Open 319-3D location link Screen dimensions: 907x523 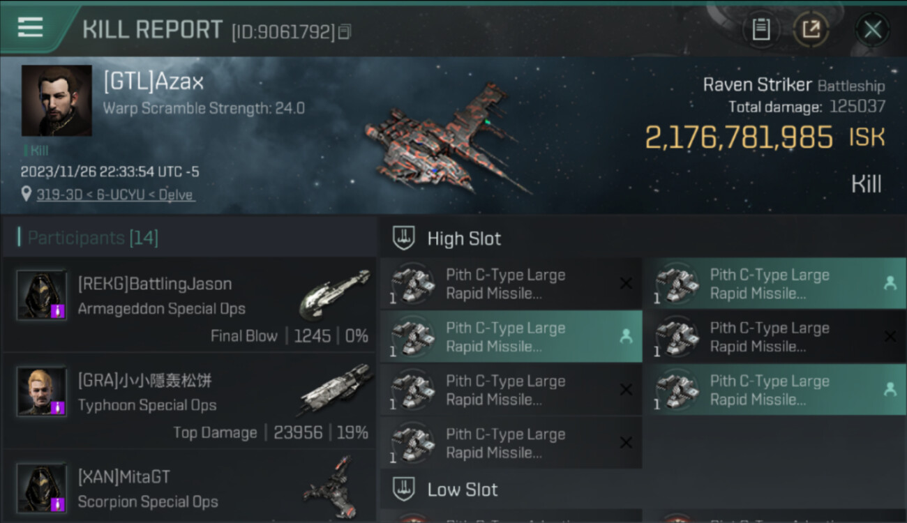coord(115,195)
